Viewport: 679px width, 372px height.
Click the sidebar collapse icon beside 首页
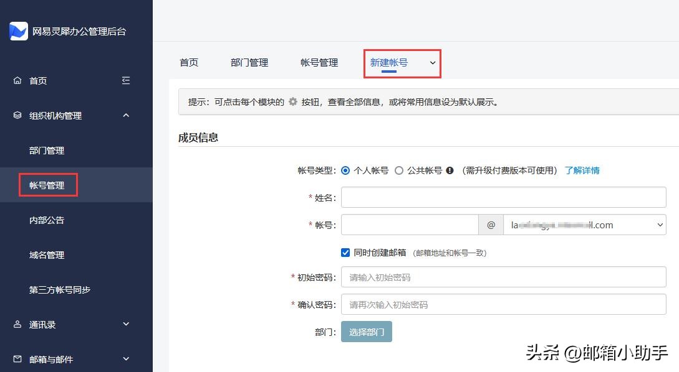(125, 80)
